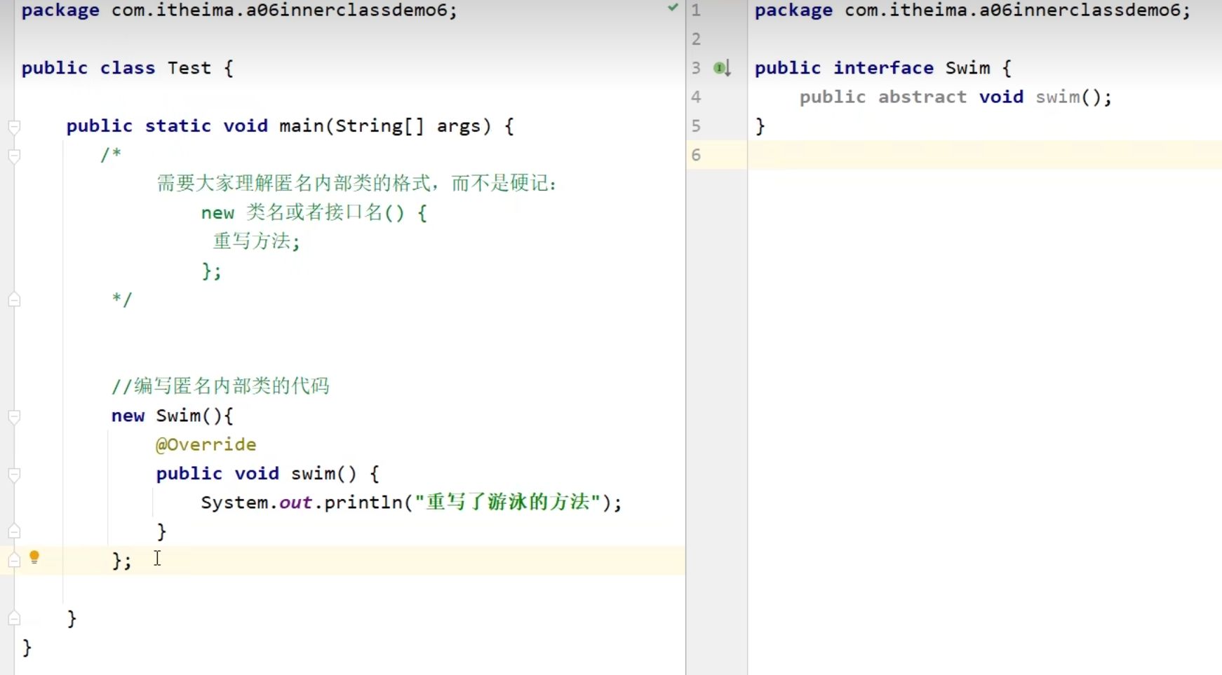
Task: Click the Swim interface name in right editor
Action: 967,68
